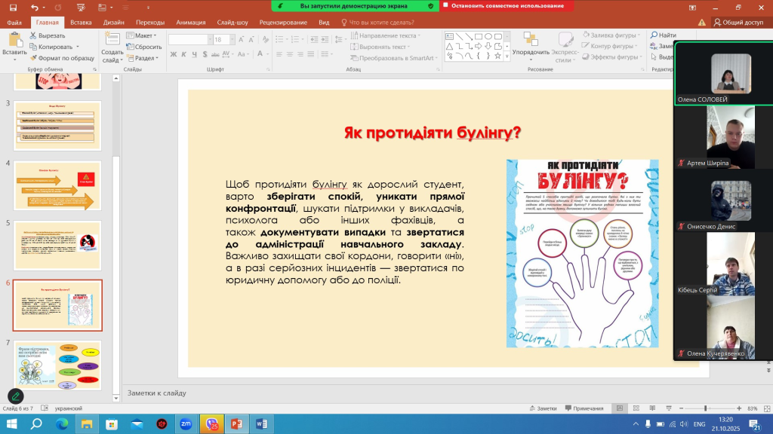Switch to reading view in status bar
Screen dimensions: 773x434
tap(652, 408)
